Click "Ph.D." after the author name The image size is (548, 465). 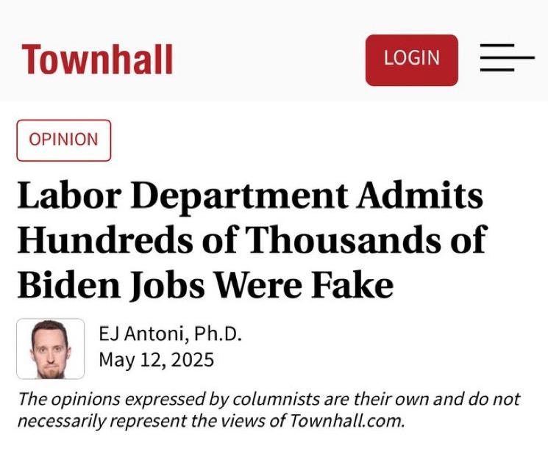pos(218,335)
